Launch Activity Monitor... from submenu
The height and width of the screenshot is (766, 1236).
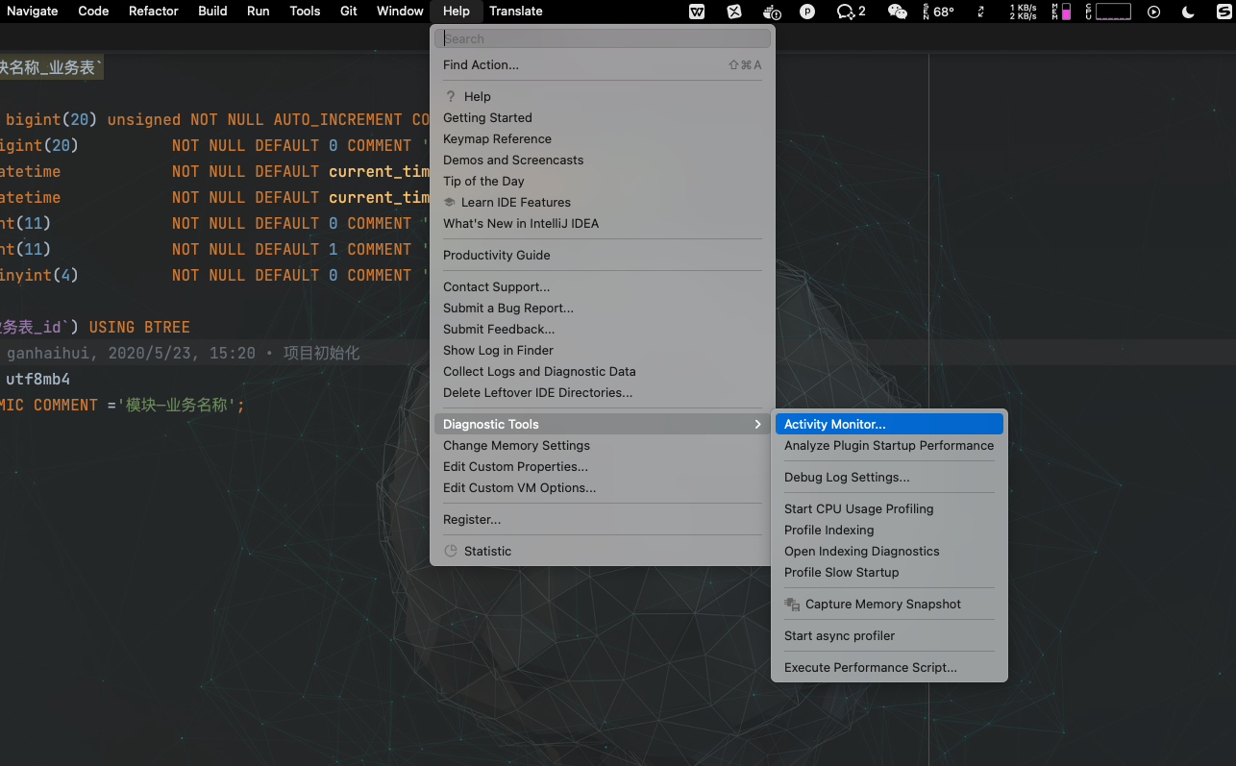(889, 424)
